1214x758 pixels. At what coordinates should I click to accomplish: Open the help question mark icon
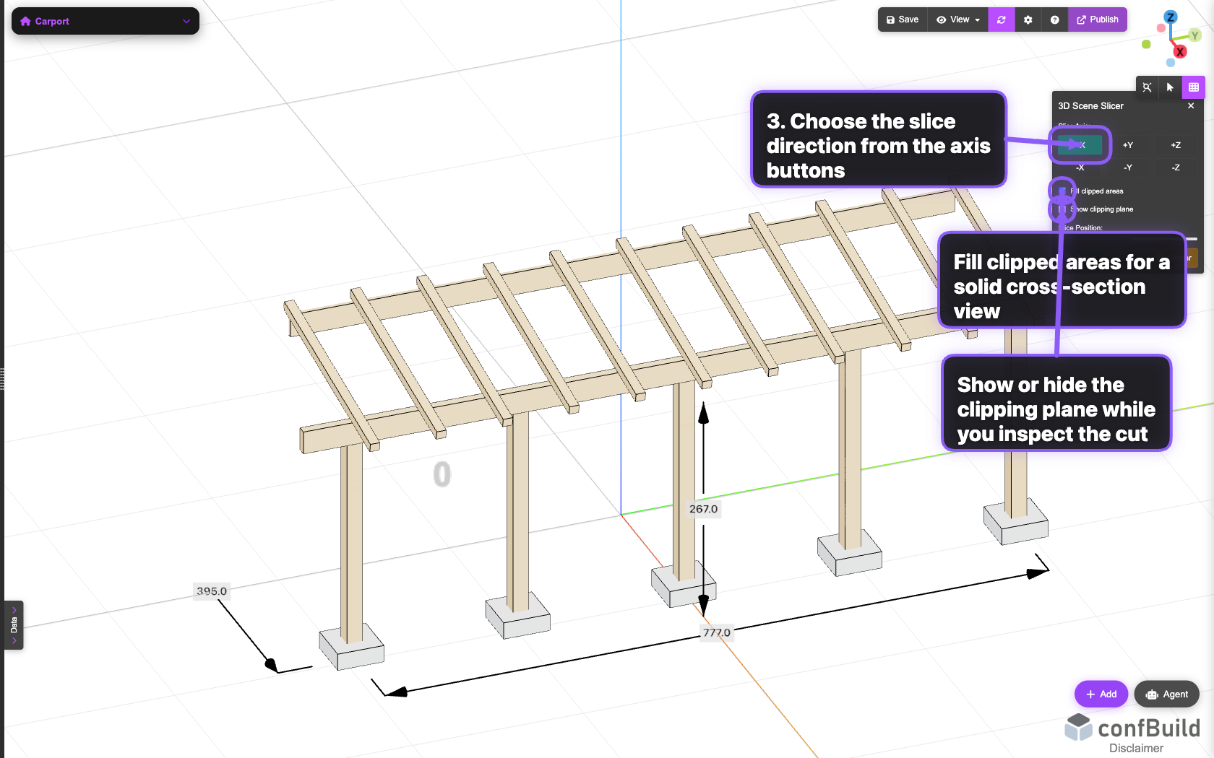click(1054, 19)
